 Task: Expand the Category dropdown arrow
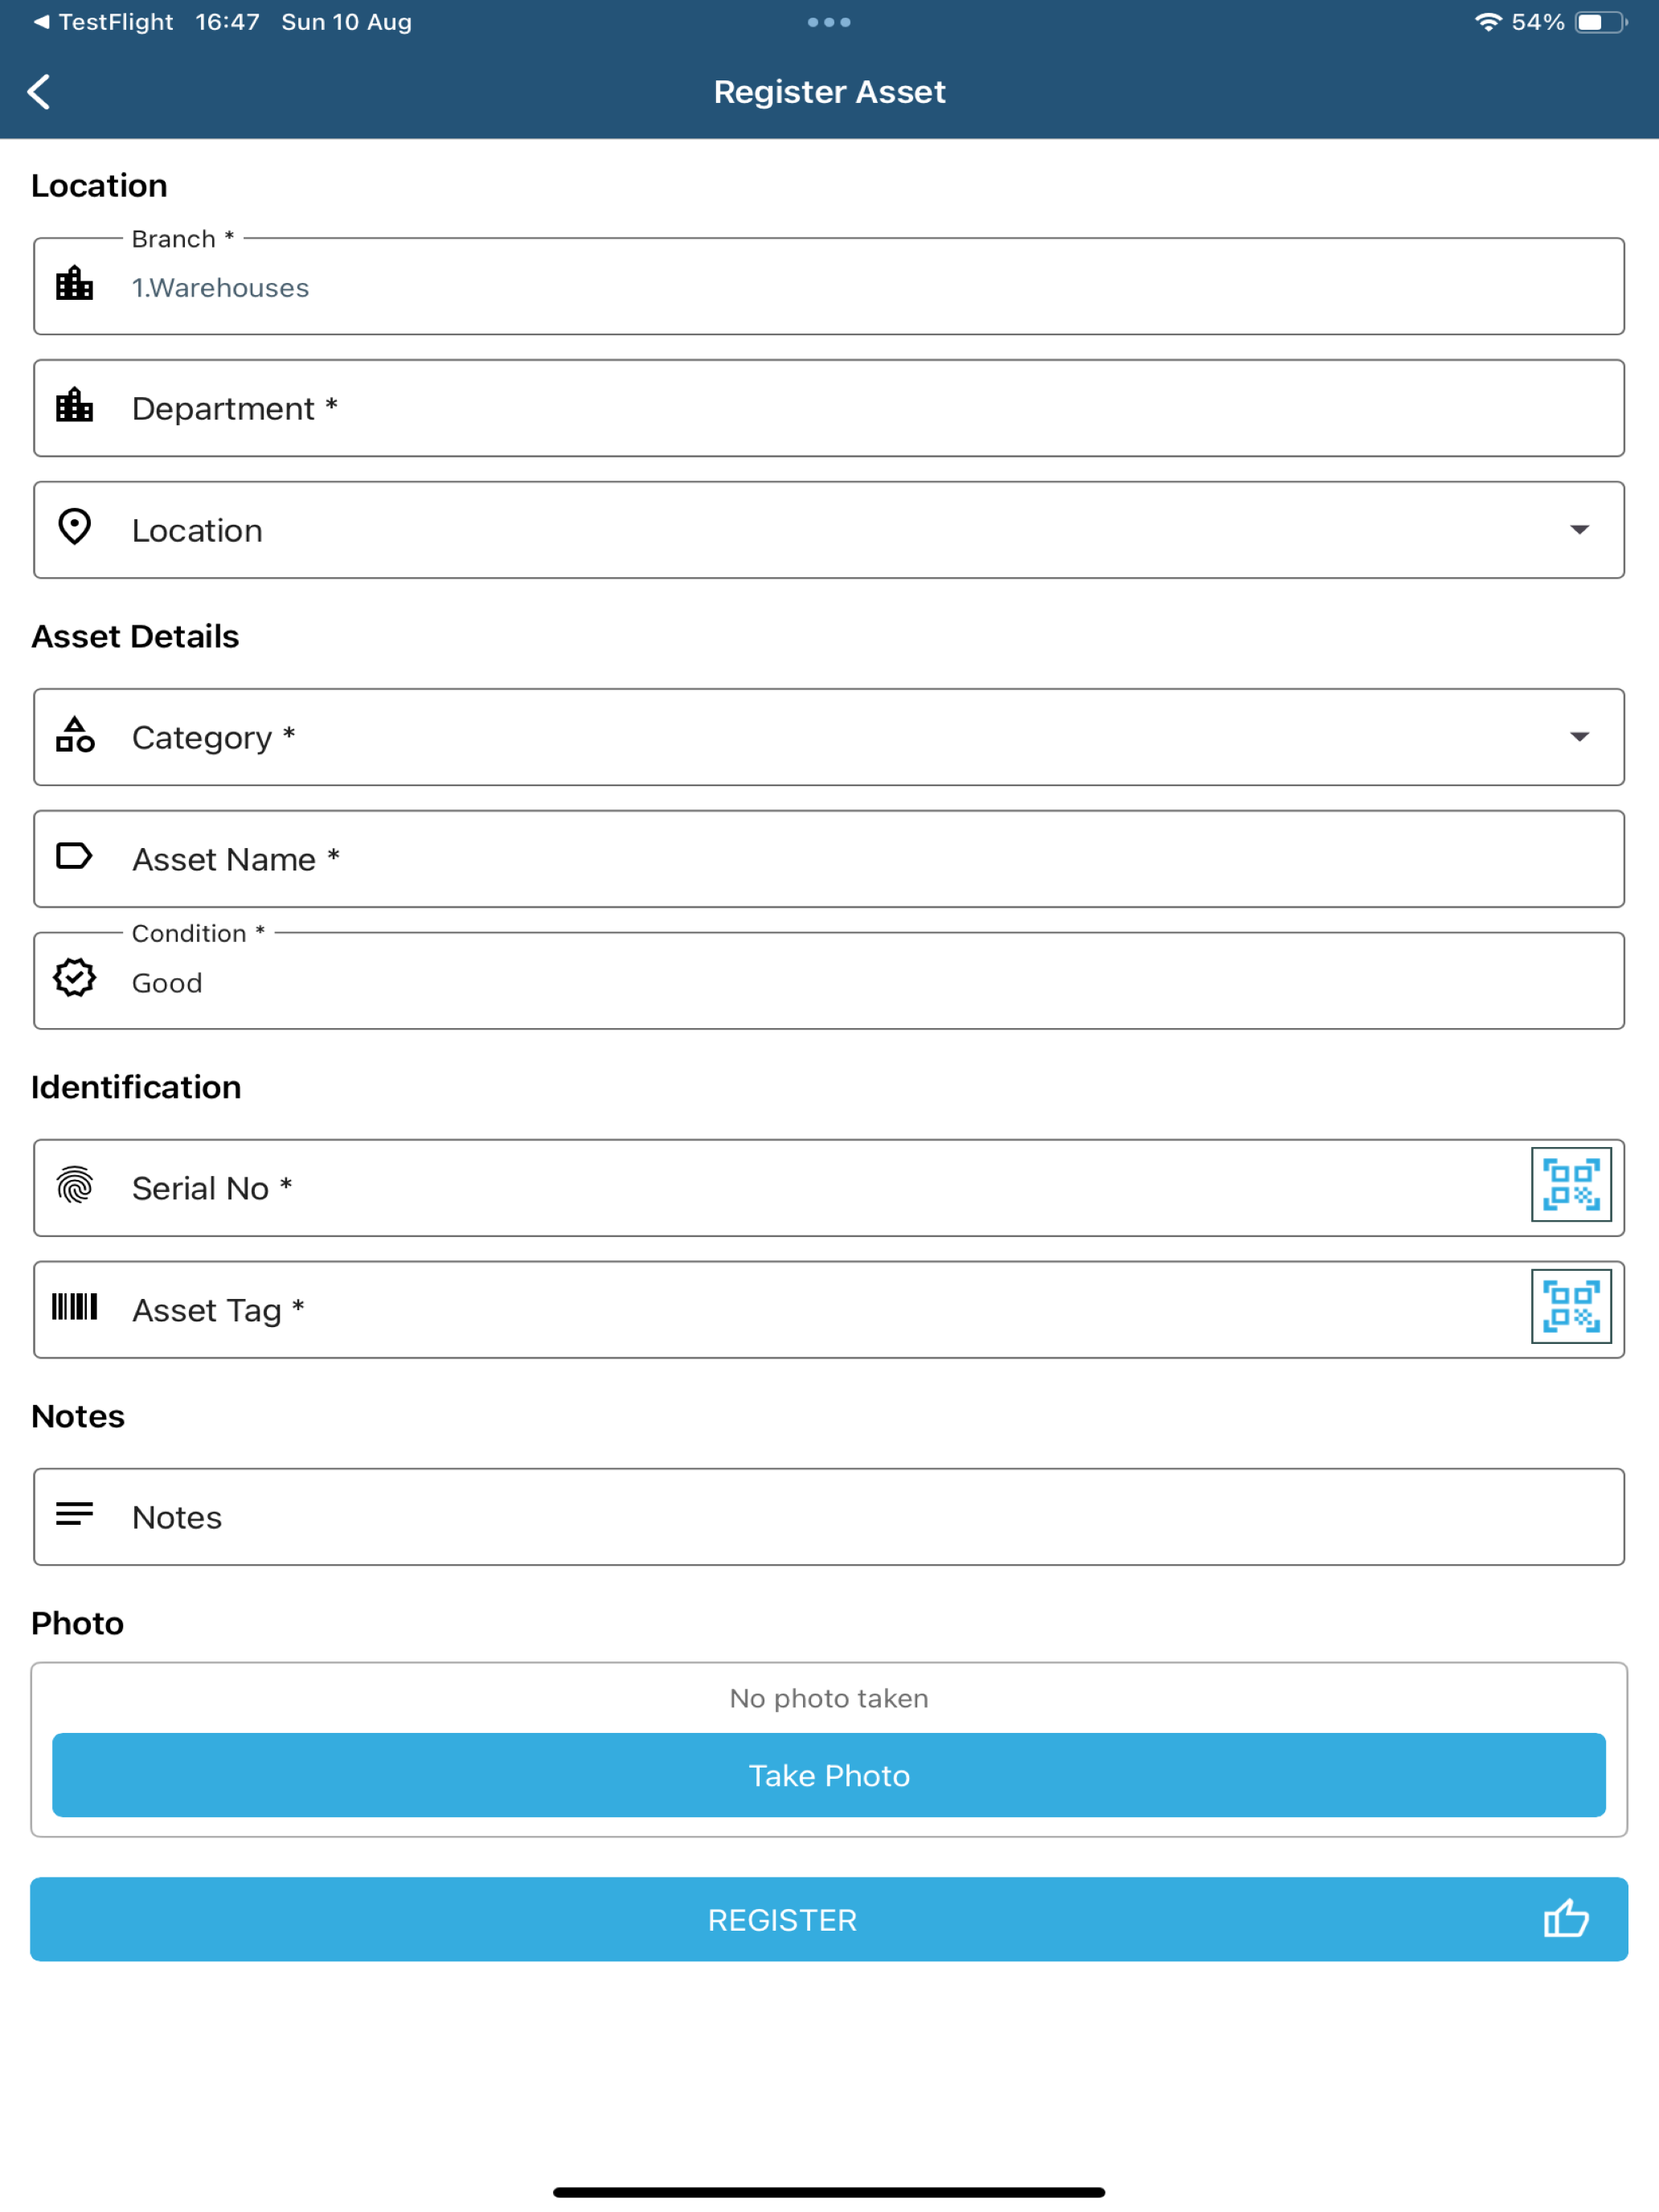pyautogui.click(x=1579, y=737)
